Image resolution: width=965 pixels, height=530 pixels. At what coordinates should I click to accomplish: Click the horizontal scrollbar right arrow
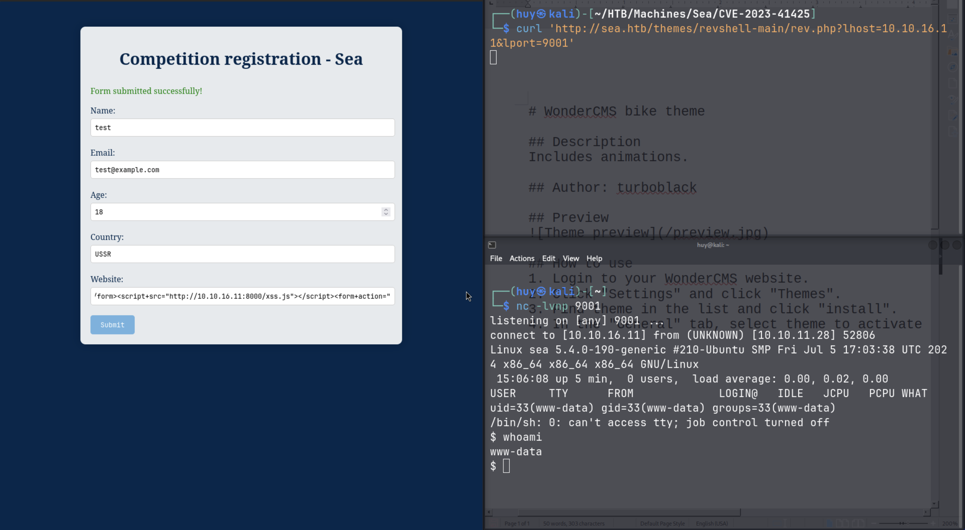coord(926,512)
